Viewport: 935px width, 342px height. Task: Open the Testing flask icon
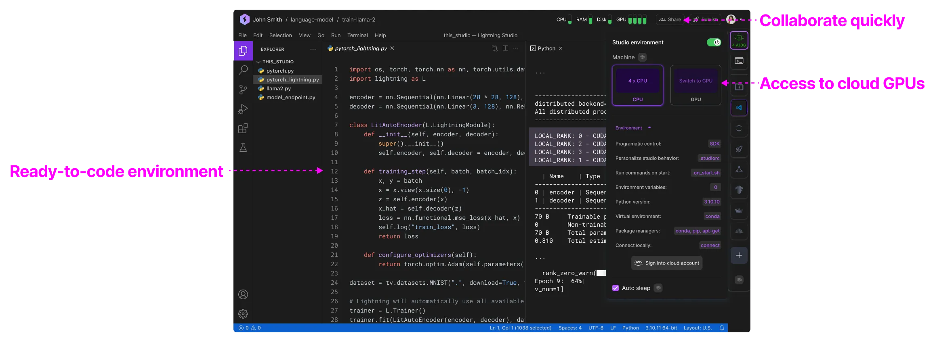243,148
